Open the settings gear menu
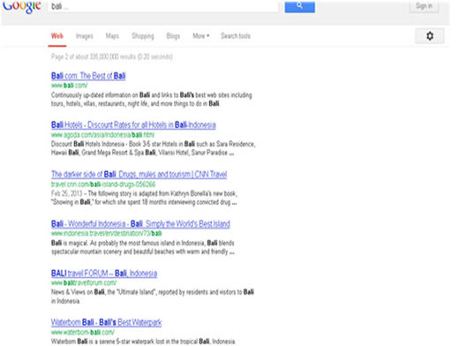Screen dimensions: 459x346 (430, 36)
